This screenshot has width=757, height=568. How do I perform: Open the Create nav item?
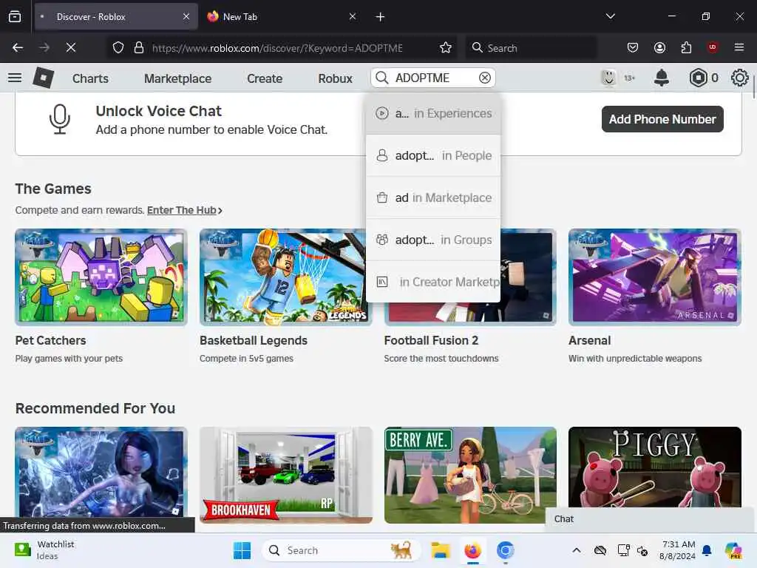click(265, 78)
